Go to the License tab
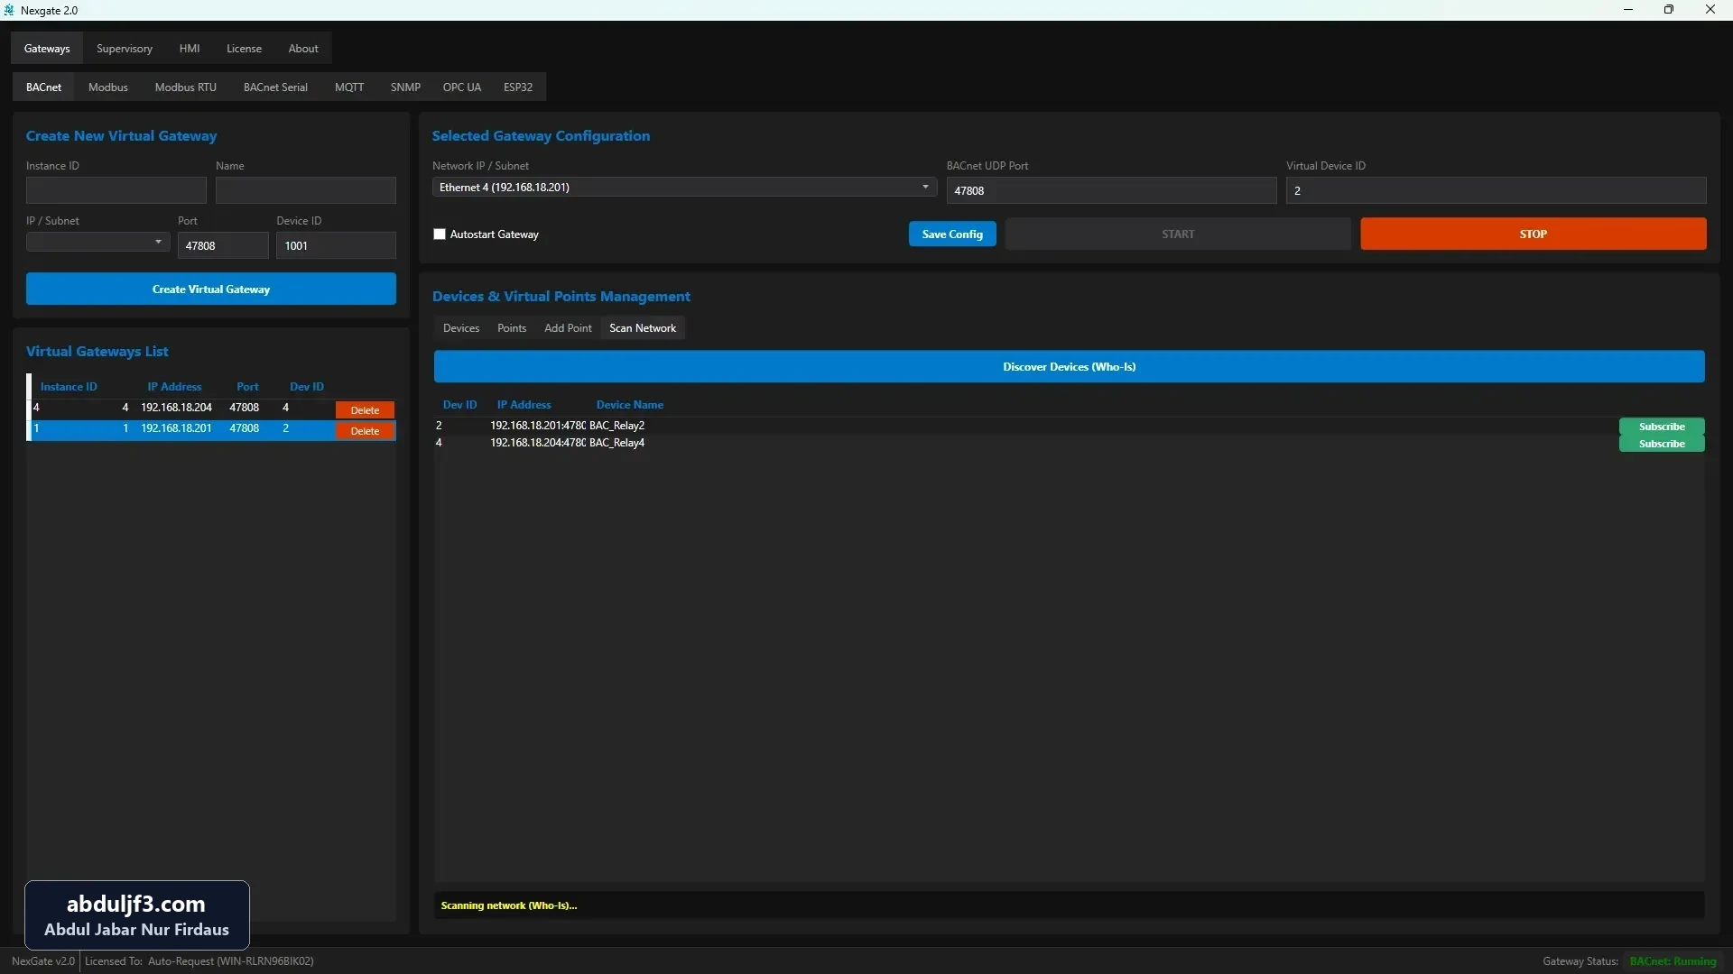This screenshot has height=974, width=1733. (x=244, y=49)
